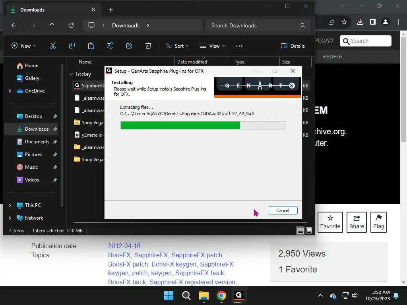Expand the Network tree node
This screenshot has height=305, width=407.
click(x=10, y=218)
